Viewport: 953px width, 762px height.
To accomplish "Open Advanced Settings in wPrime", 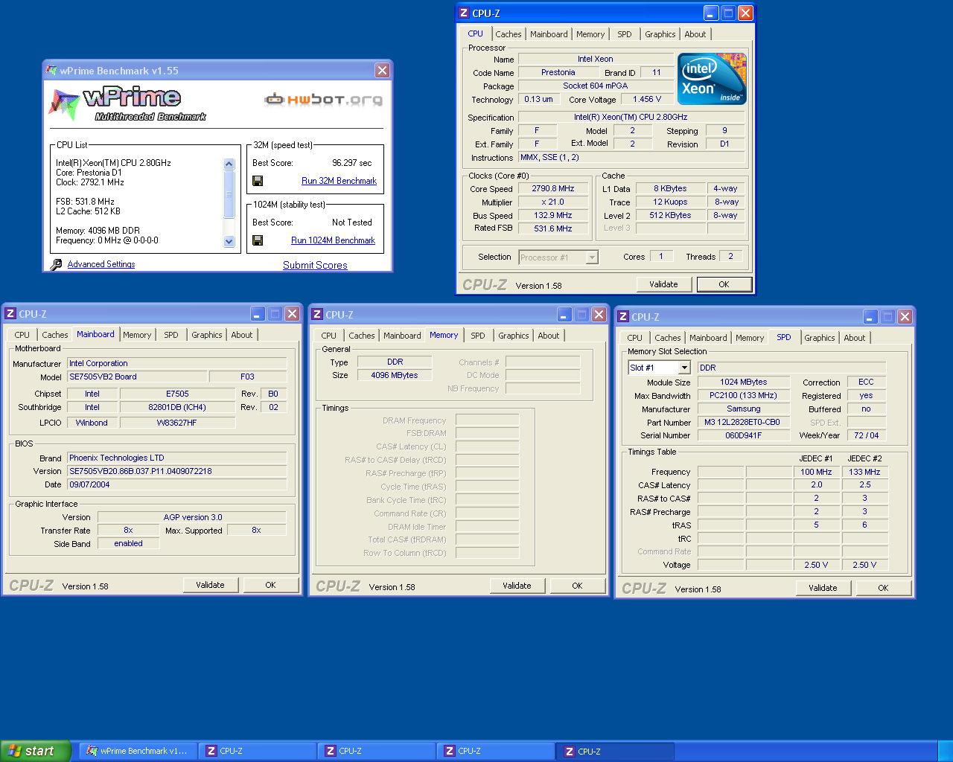I will [101, 264].
